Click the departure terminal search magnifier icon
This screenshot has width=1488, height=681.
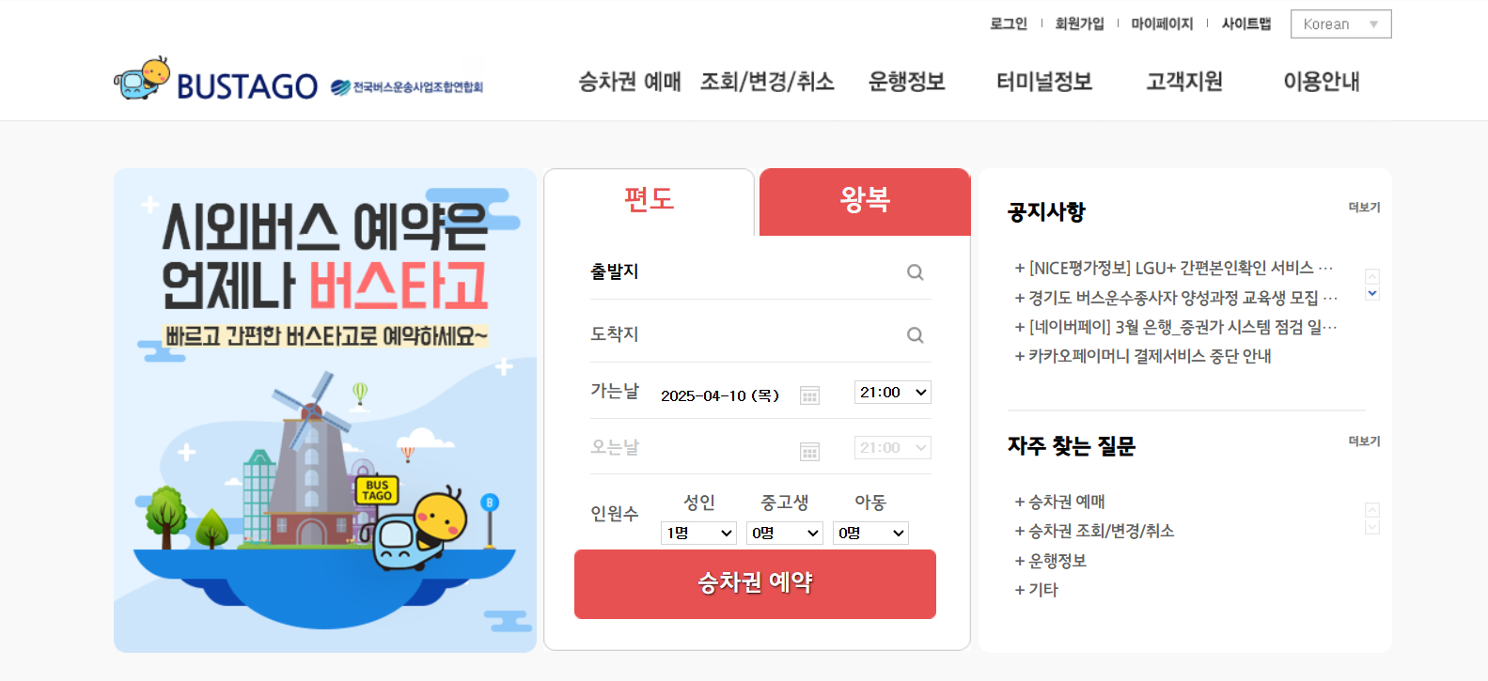[x=915, y=272]
